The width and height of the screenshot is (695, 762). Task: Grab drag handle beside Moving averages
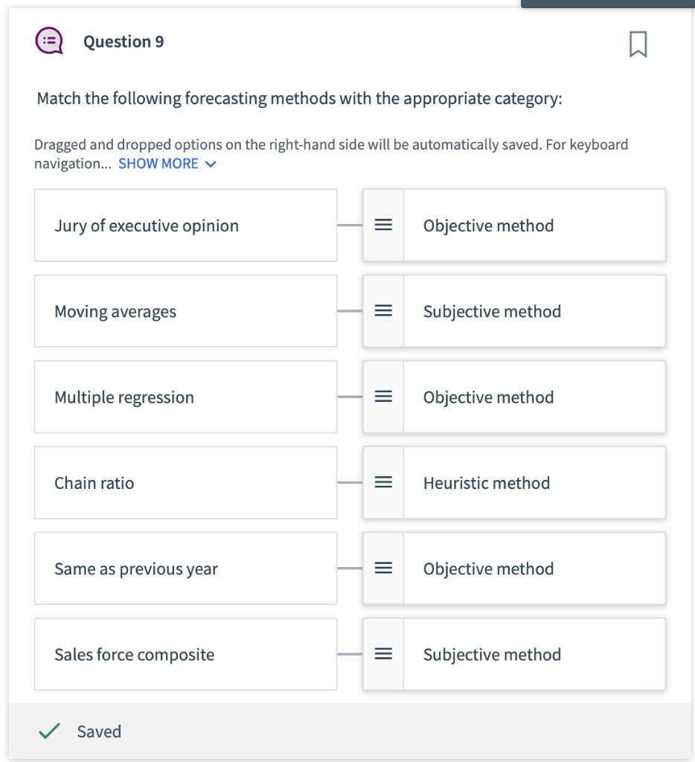pos(383,311)
